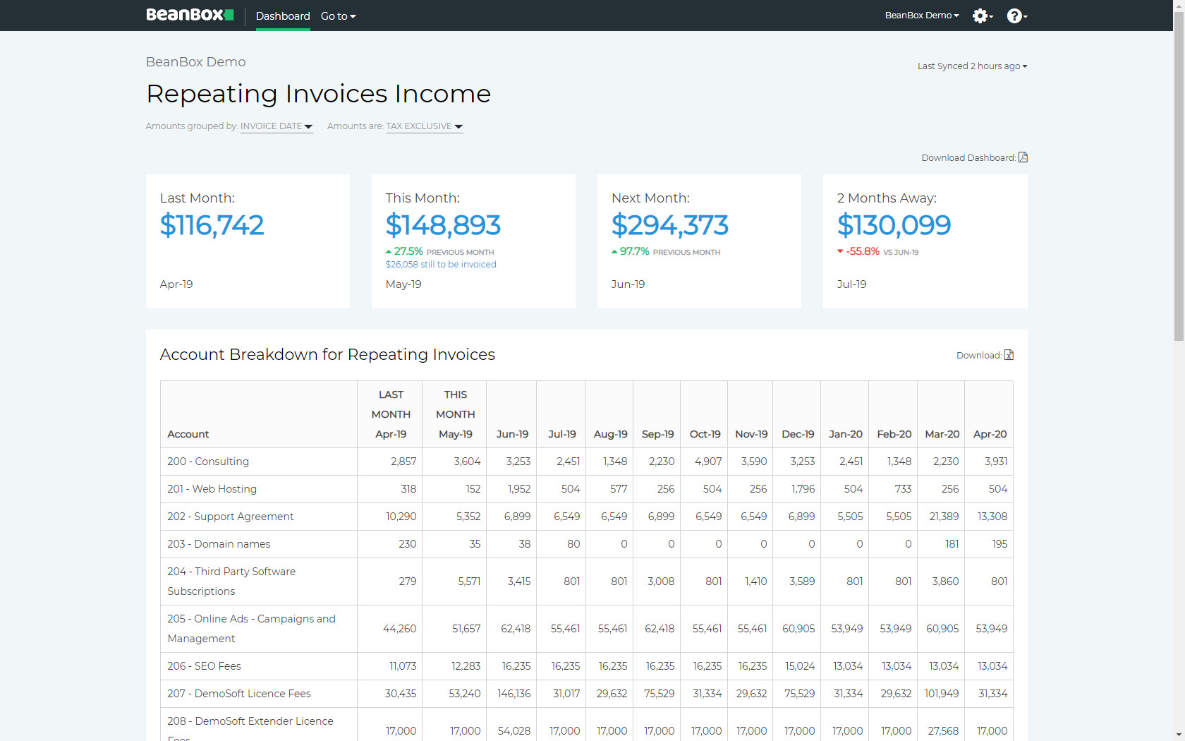This screenshot has width=1185, height=741.
Task: Select the 200 - Consulting row label
Action: (208, 462)
